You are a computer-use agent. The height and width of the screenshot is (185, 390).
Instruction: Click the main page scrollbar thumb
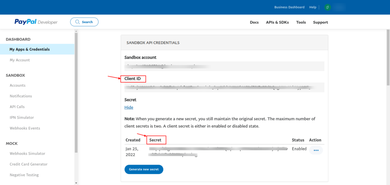click(x=388, y=57)
